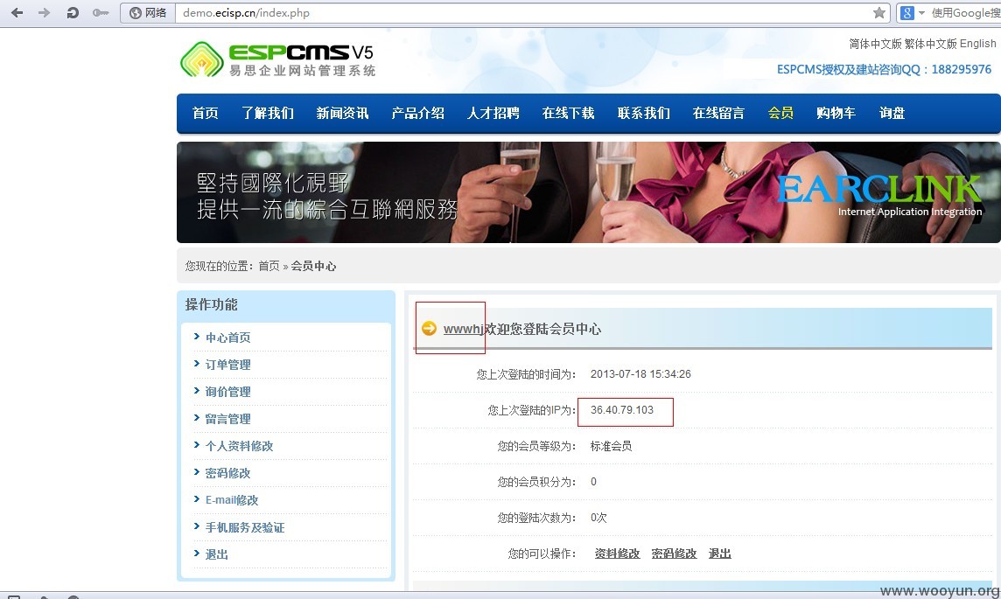Image resolution: width=1001 pixels, height=599 pixels.
Task: Click the browser back arrow button
Action: click(17, 13)
